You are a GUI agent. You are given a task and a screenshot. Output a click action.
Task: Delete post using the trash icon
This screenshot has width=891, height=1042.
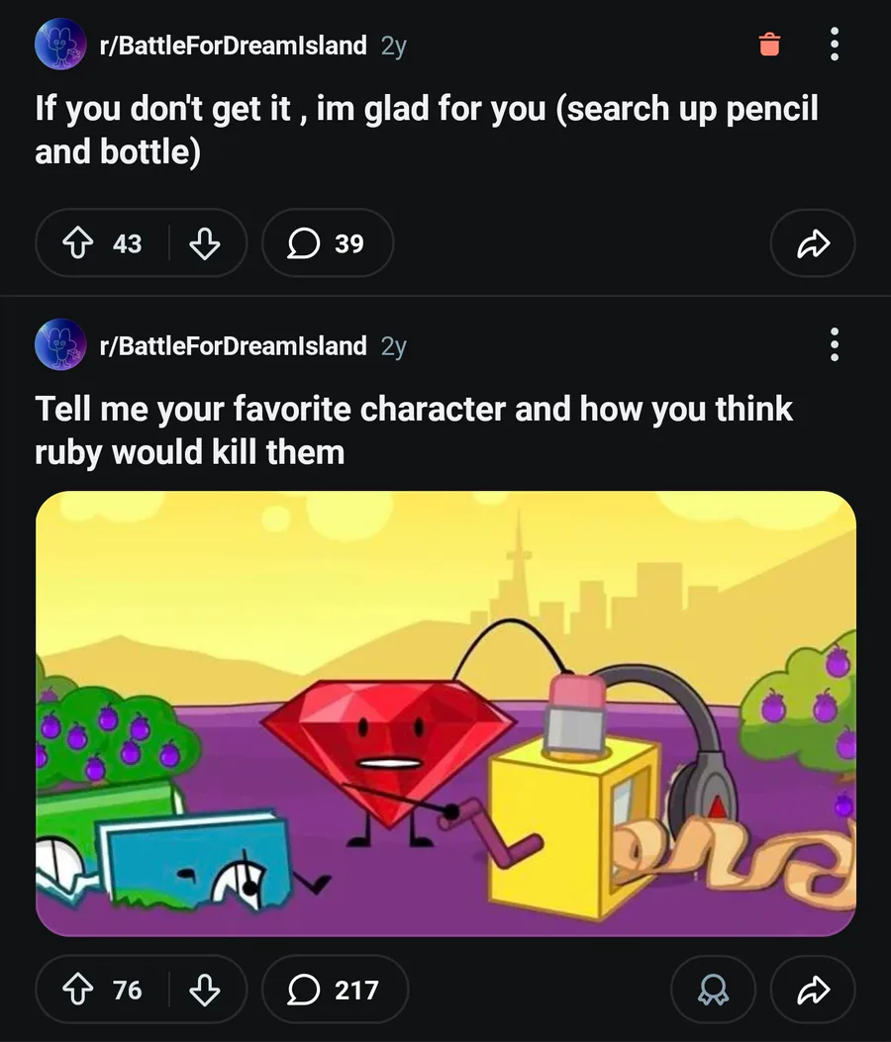769,45
